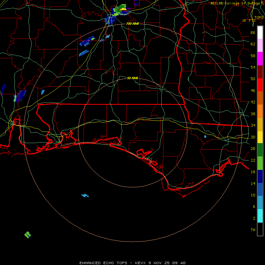Select the dark red legend swatch beside 54
The height and width of the screenshot is (265, 265).
point(260,72)
